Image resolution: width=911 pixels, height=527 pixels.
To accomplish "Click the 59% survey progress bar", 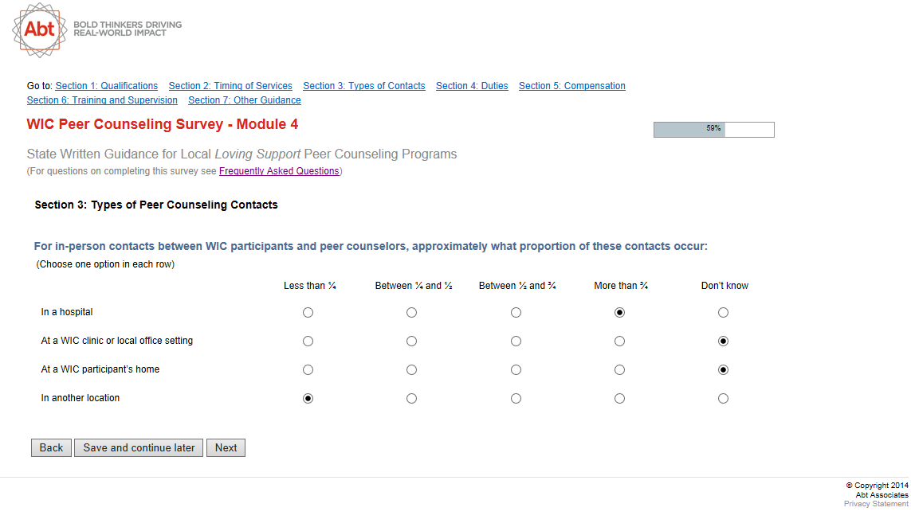I will coord(713,129).
